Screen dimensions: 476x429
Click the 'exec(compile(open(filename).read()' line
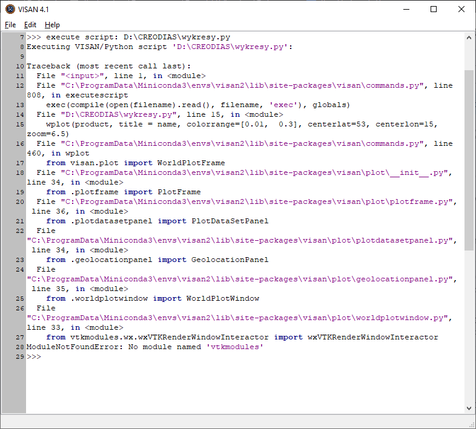198,105
